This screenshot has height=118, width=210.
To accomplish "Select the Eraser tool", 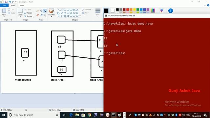I will tap(38, 15).
